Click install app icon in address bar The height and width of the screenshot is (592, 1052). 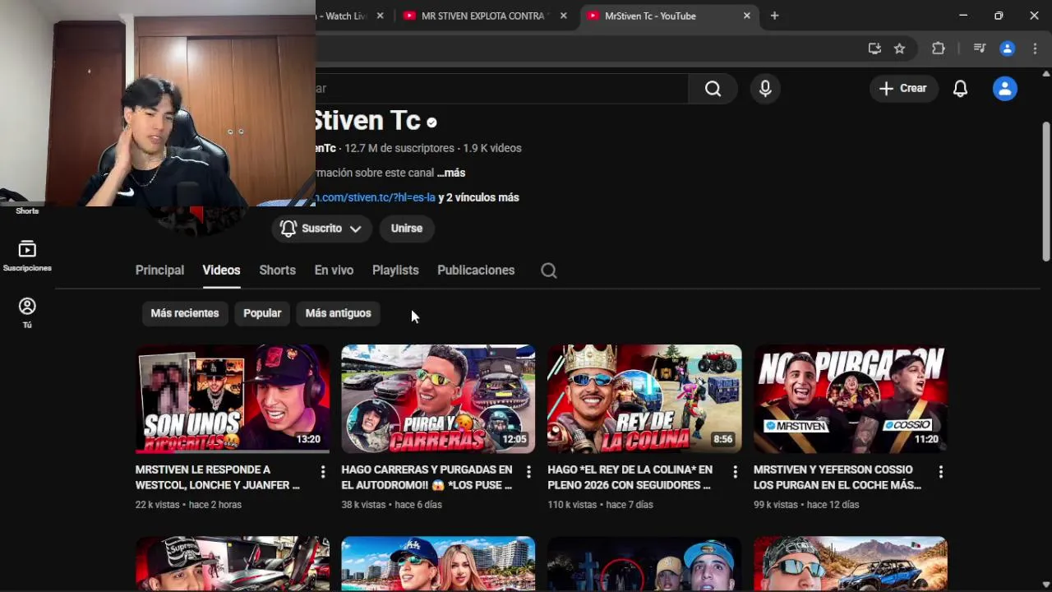[x=874, y=49]
